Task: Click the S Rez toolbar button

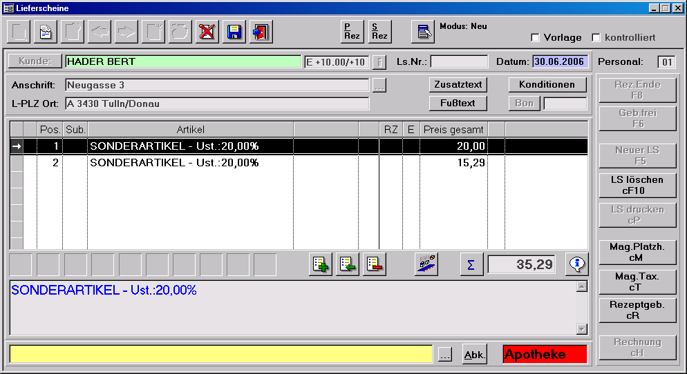Action: [379, 32]
